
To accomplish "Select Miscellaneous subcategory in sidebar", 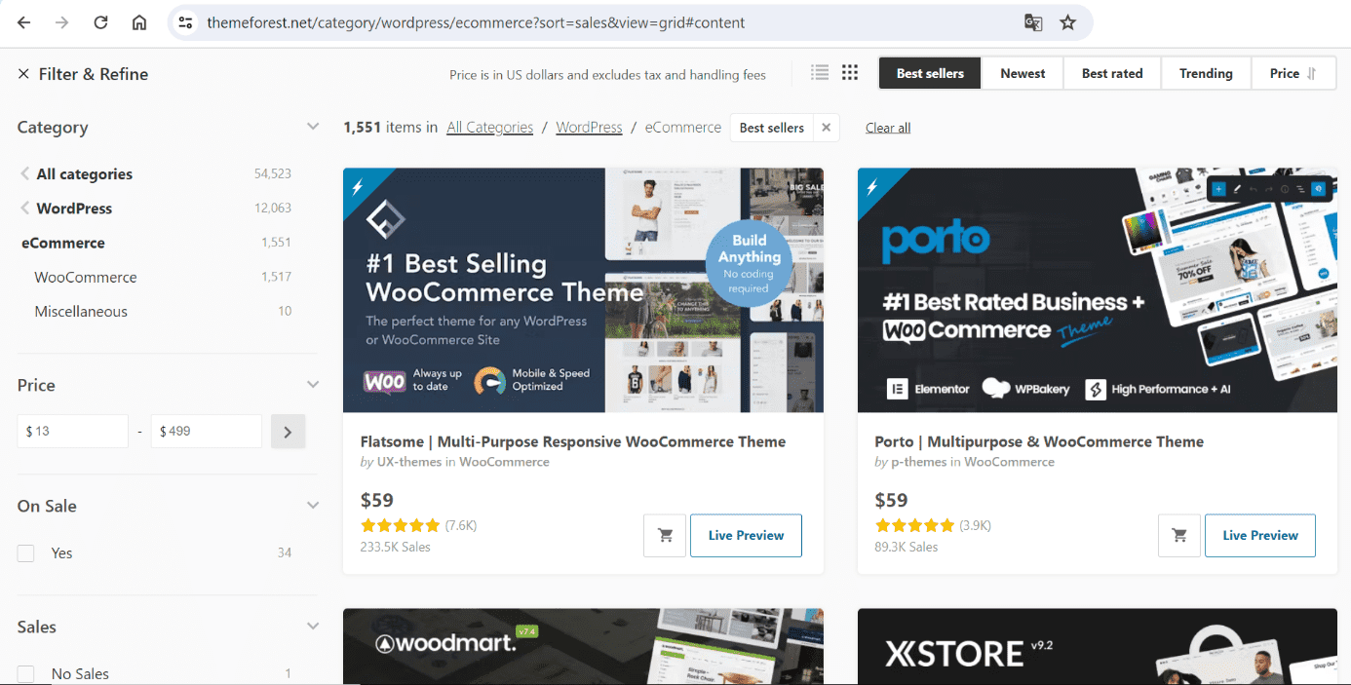I will click(81, 312).
